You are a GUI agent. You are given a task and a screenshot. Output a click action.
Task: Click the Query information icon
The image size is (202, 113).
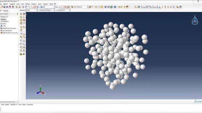pyautogui.click(x=115, y=7)
